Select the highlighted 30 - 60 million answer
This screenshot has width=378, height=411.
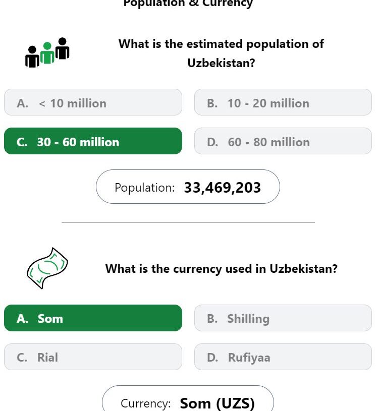pos(93,141)
